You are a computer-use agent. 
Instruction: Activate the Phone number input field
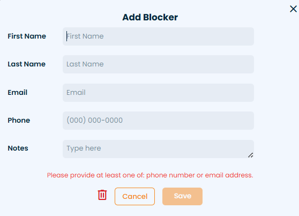158,121
